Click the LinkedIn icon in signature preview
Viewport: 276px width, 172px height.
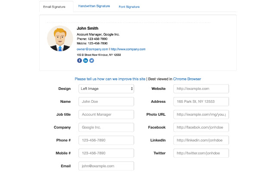(x=85, y=61)
